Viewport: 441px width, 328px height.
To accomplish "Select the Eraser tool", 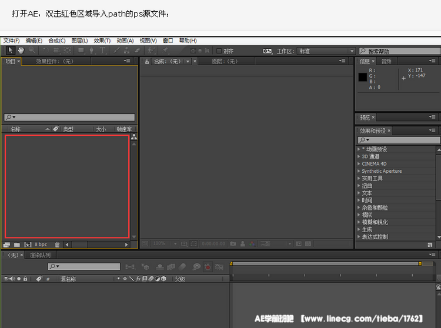I will point(137,51).
